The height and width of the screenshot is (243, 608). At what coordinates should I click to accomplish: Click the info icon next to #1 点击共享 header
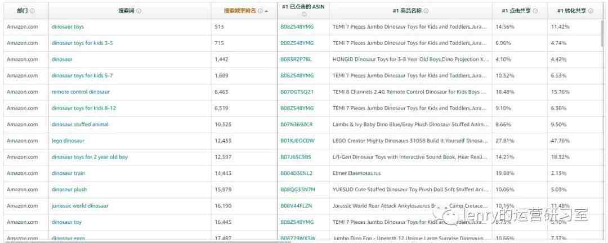[535, 11]
